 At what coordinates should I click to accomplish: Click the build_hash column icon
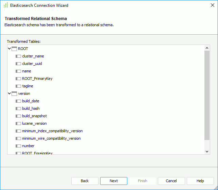click(18, 108)
